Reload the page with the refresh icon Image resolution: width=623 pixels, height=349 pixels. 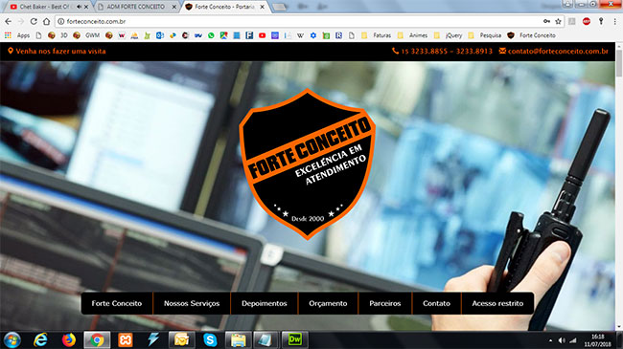[x=34, y=21]
